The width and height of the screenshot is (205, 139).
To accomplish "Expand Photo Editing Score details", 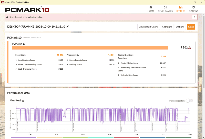I will tap(119, 63).
